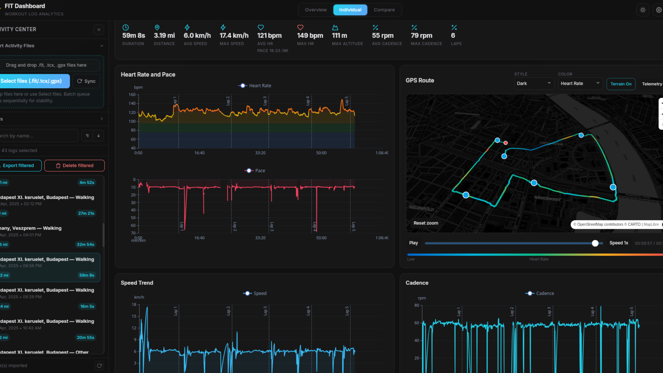Click the route playback slider handle
The image size is (663, 373).
[x=595, y=243]
